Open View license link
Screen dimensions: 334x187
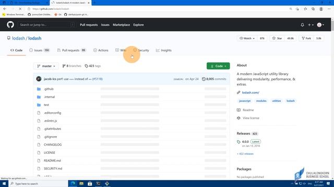pyautogui.click(x=251, y=118)
